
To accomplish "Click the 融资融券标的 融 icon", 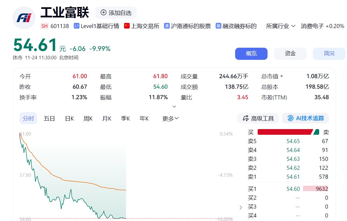I will [218, 26].
